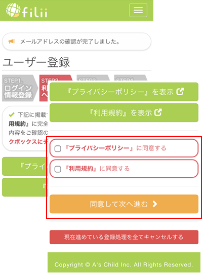Open the hamburger menu in the header

138,10
